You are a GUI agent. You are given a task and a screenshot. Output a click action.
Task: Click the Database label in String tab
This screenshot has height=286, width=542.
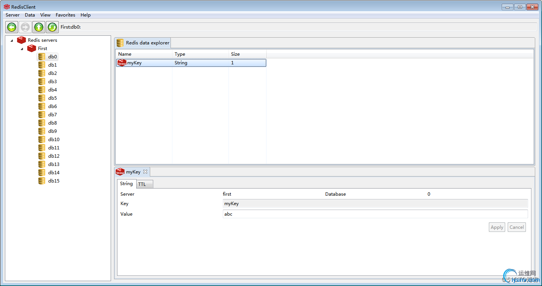pos(335,194)
